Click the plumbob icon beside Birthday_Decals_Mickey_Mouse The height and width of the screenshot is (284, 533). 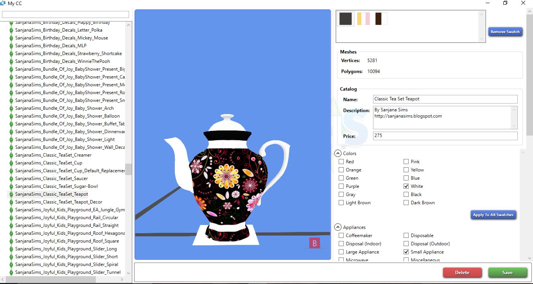click(11, 38)
